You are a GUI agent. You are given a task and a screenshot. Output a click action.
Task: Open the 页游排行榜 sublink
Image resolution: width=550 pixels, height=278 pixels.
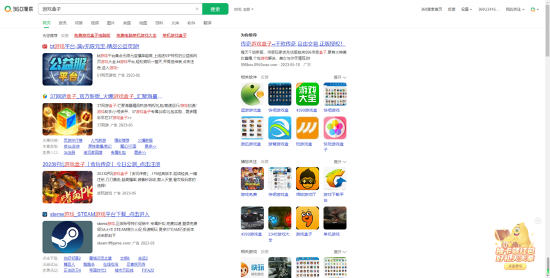point(73,141)
